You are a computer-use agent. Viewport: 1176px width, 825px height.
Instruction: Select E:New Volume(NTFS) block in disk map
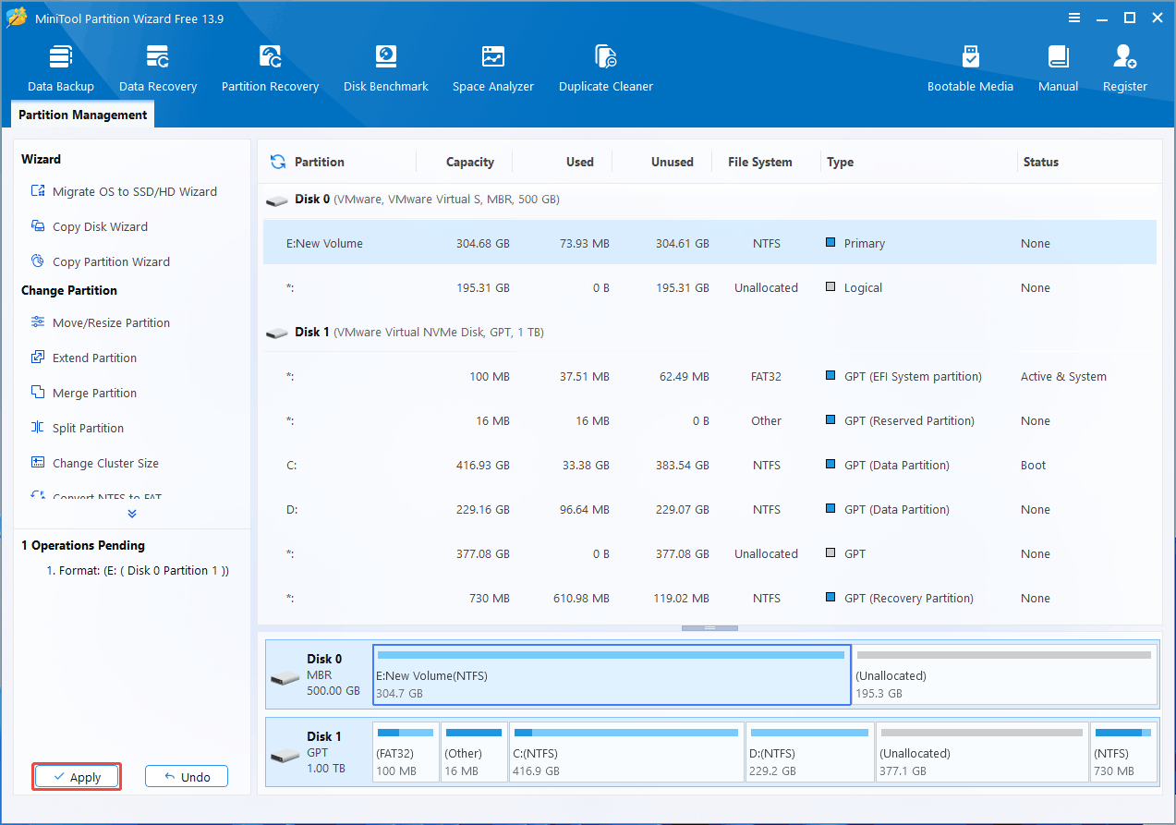(x=612, y=674)
